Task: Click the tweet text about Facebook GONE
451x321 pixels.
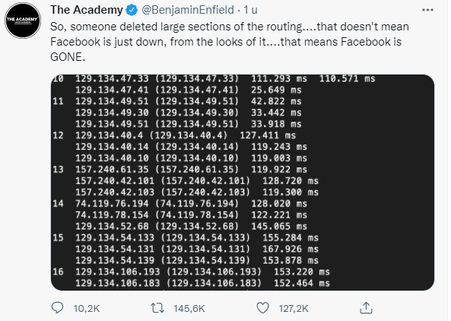Action: coord(230,42)
